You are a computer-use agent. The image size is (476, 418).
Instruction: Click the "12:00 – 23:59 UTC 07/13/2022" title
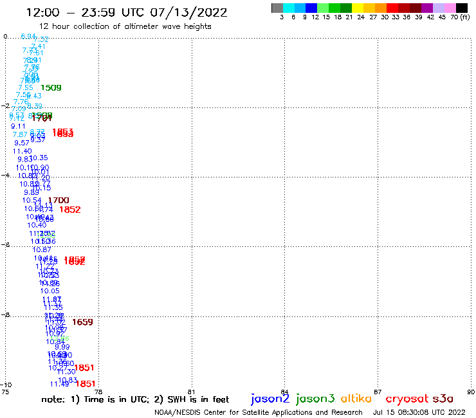pos(127,13)
